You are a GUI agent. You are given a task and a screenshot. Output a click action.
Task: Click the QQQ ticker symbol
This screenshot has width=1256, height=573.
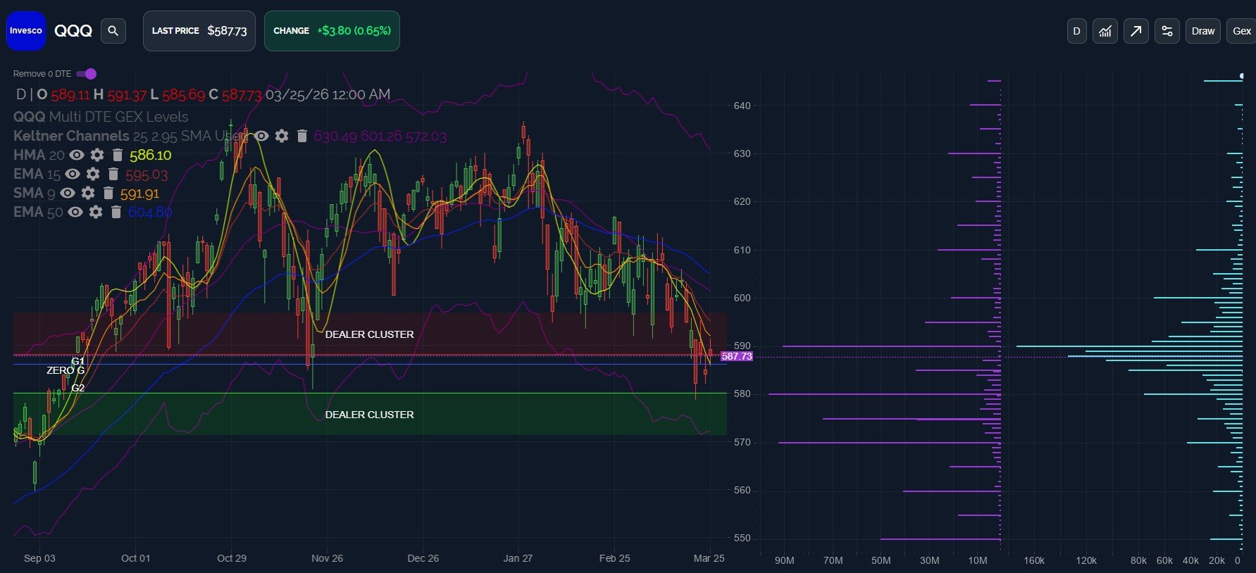tap(73, 31)
